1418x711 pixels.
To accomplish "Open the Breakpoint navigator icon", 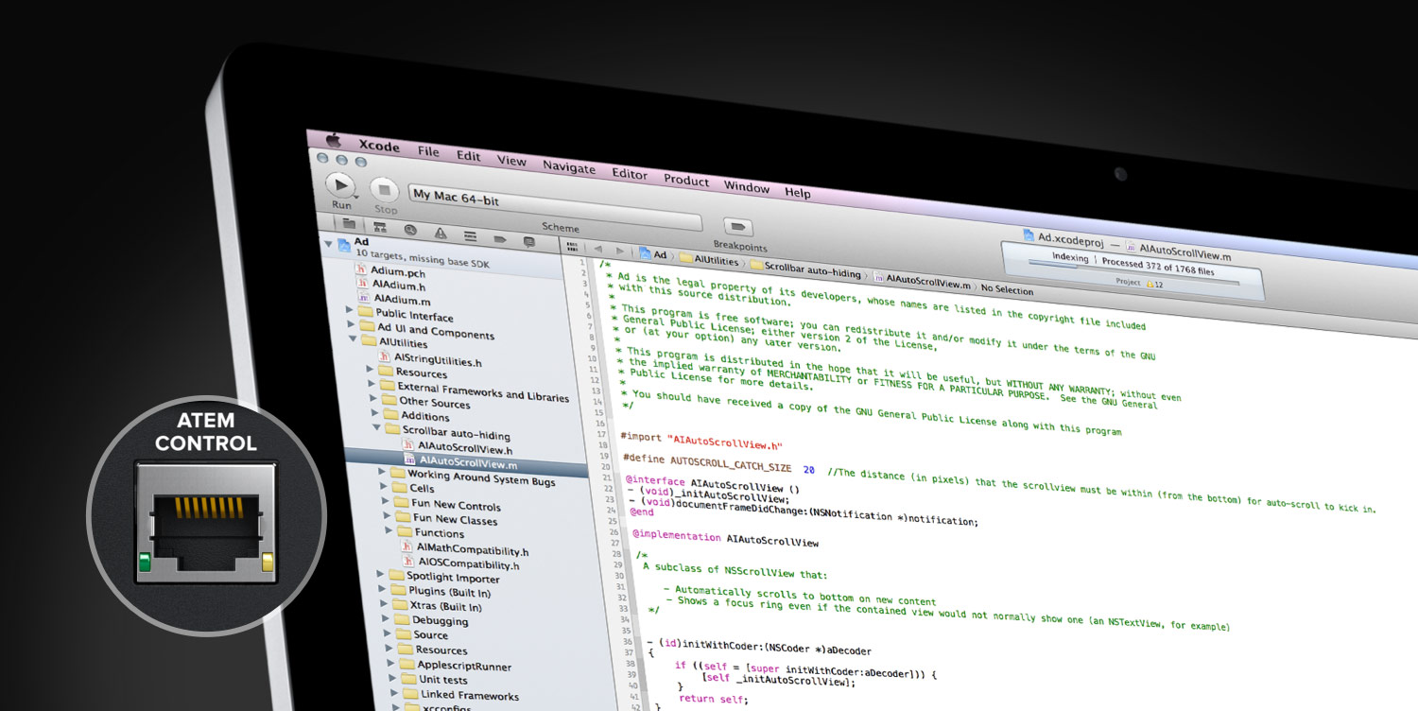I will [500, 238].
